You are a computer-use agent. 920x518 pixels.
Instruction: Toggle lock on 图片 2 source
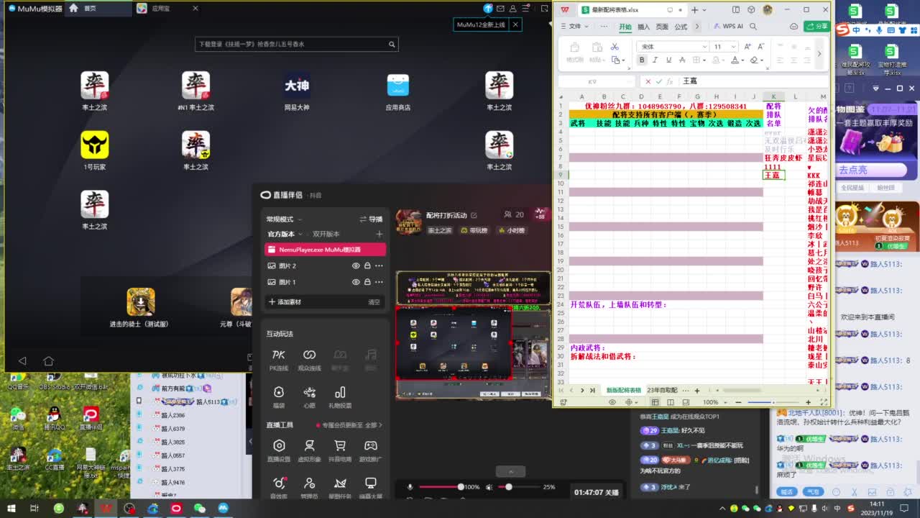tap(367, 265)
